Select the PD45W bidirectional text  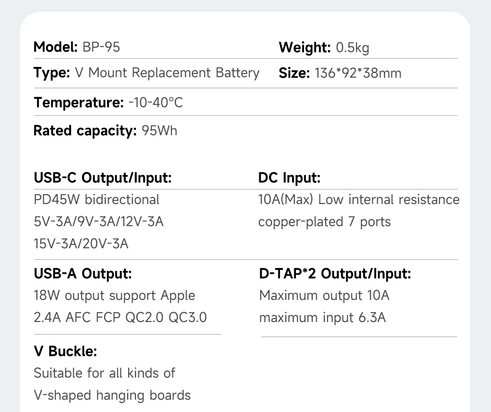tap(96, 200)
